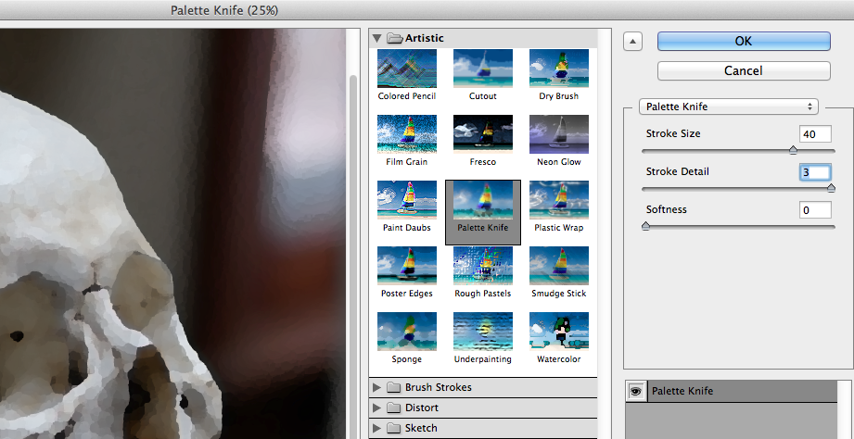Expand the Brush Strokes folder
The height and width of the screenshot is (439, 854).
coord(376,387)
